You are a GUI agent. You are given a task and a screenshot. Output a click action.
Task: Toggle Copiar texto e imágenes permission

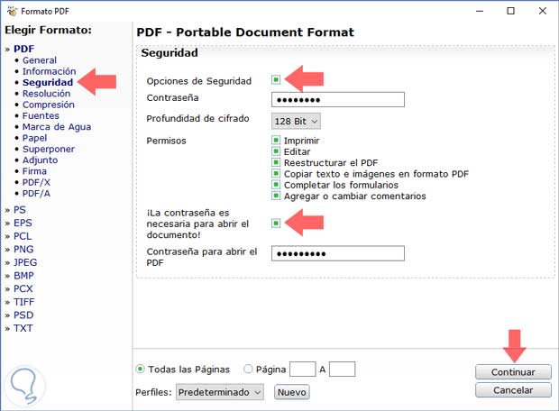point(276,173)
